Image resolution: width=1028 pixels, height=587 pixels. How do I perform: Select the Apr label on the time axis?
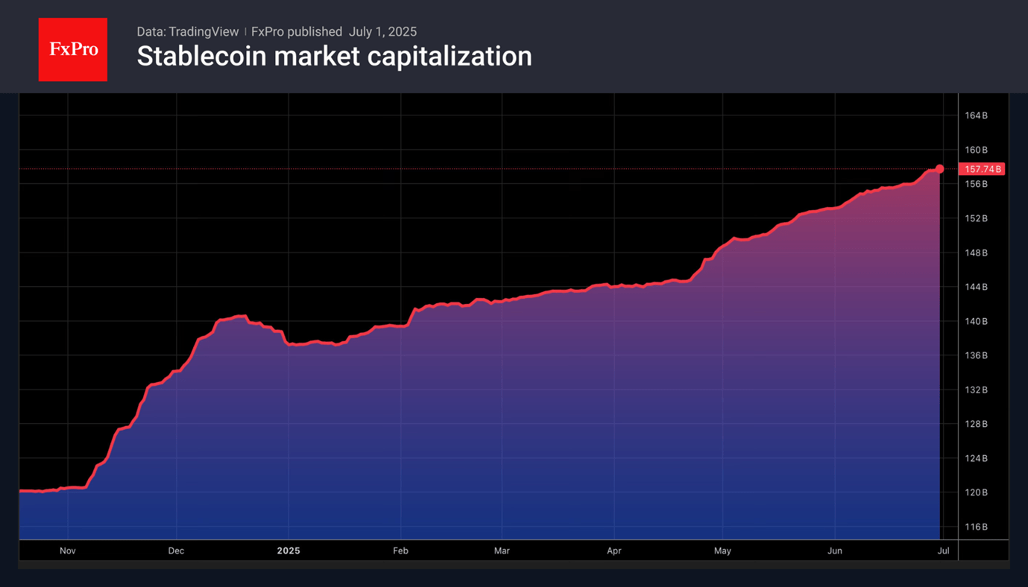pyautogui.click(x=614, y=551)
